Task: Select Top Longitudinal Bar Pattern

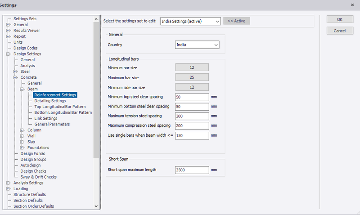Action: (x=60, y=107)
